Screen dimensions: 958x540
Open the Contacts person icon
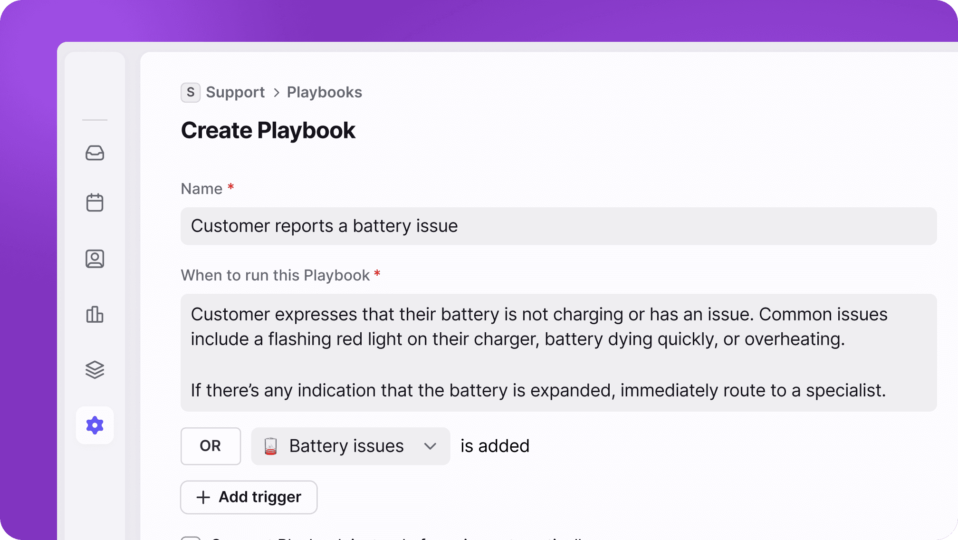pyautogui.click(x=95, y=259)
